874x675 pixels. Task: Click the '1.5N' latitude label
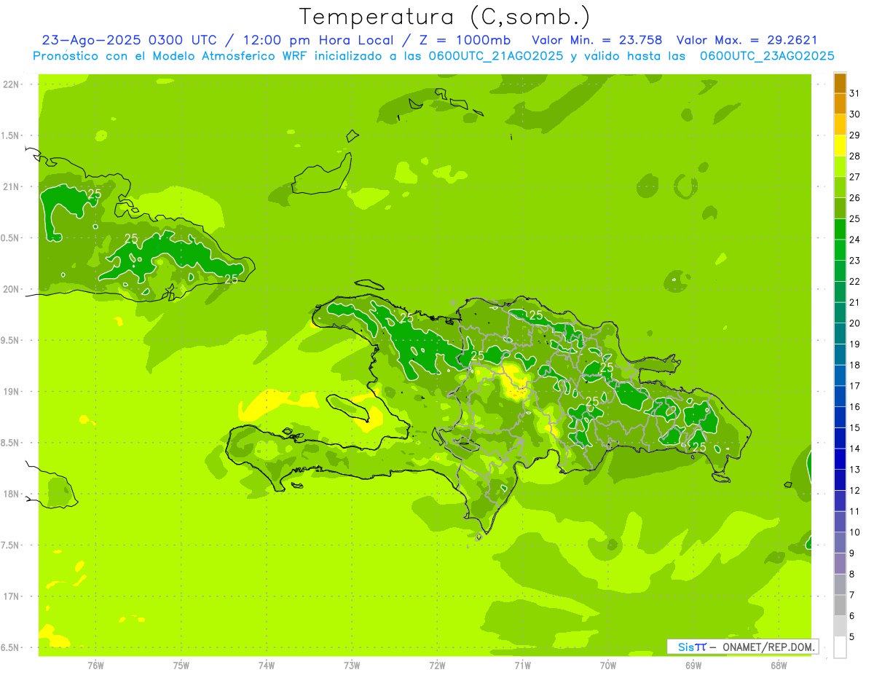[x=10, y=135]
